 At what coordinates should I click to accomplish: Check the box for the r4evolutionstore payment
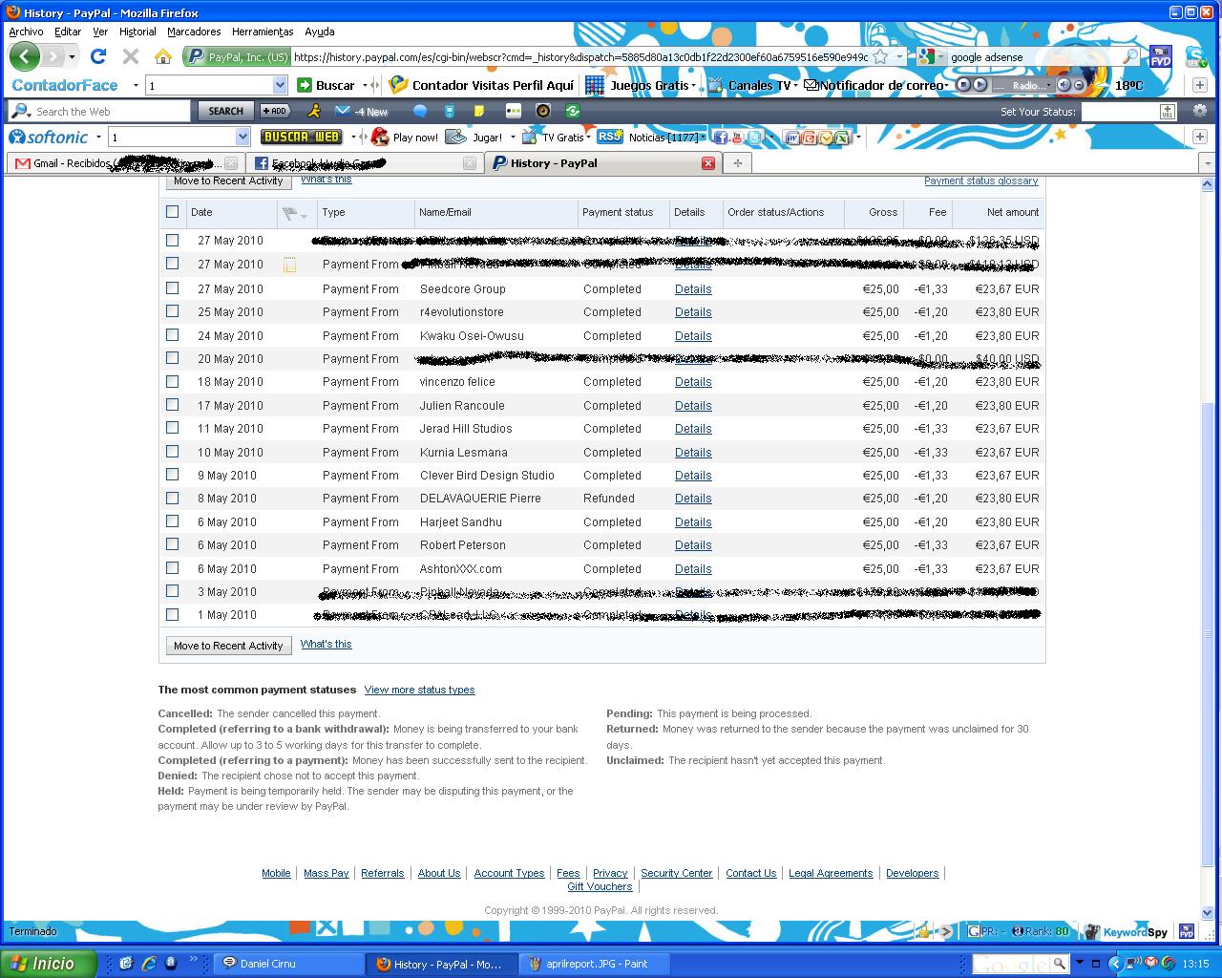click(172, 311)
